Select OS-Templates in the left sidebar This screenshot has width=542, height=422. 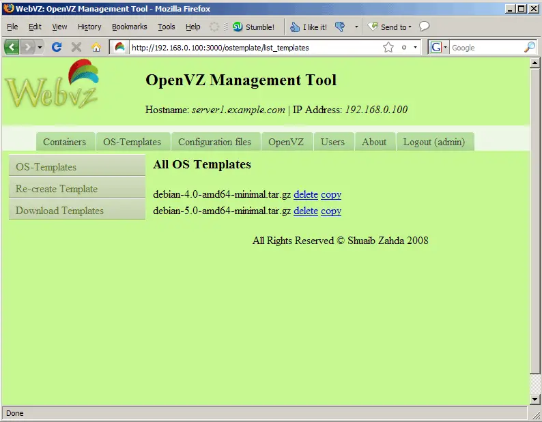point(77,167)
